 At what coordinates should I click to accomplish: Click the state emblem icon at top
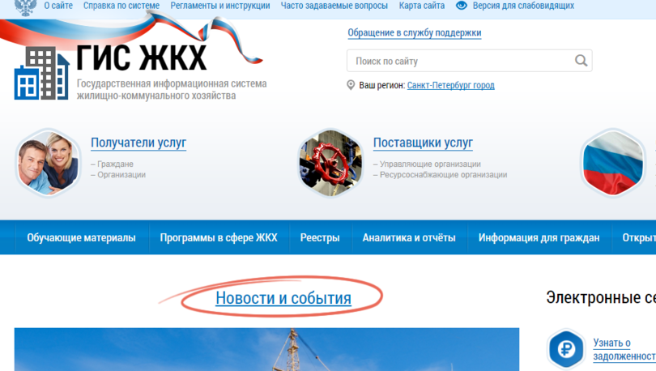pyautogui.click(x=26, y=6)
